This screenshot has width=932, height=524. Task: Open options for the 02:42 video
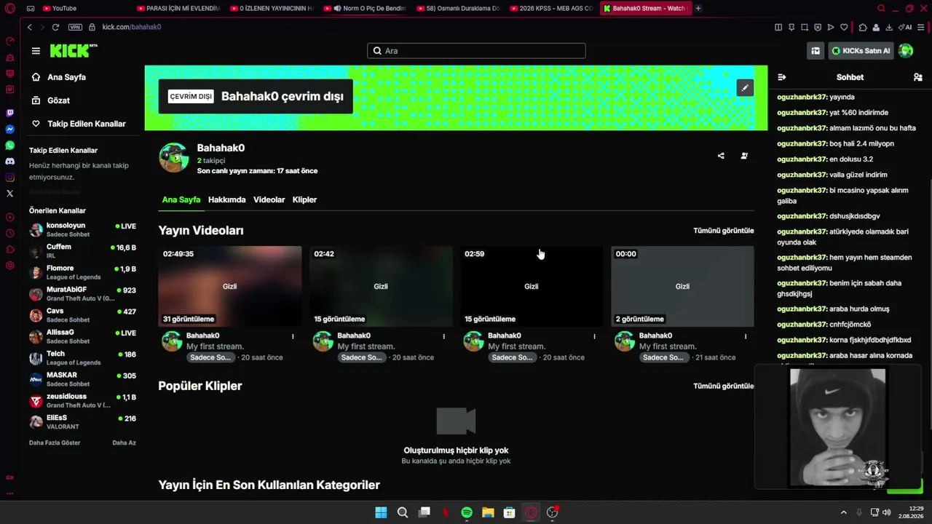443,336
